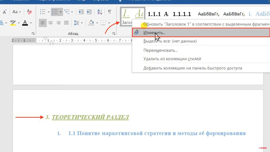Choose Обновить "Заголовок 1" menu entry

point(201,24)
